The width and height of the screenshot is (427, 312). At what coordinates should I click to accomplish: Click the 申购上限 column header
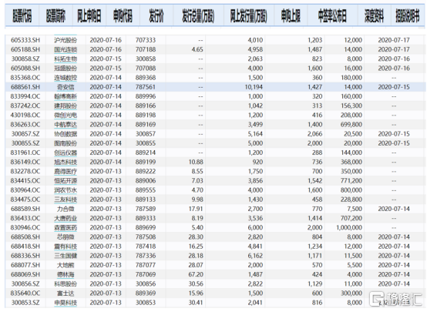click(291, 16)
